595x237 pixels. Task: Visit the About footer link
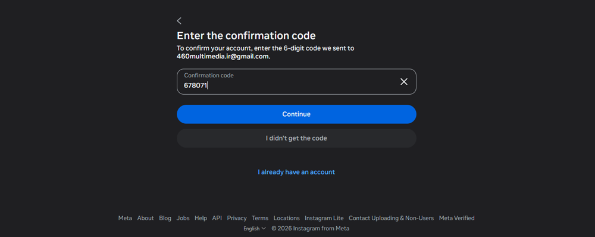click(145, 218)
